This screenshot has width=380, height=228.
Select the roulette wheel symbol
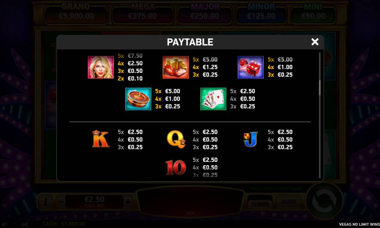pos(138,99)
